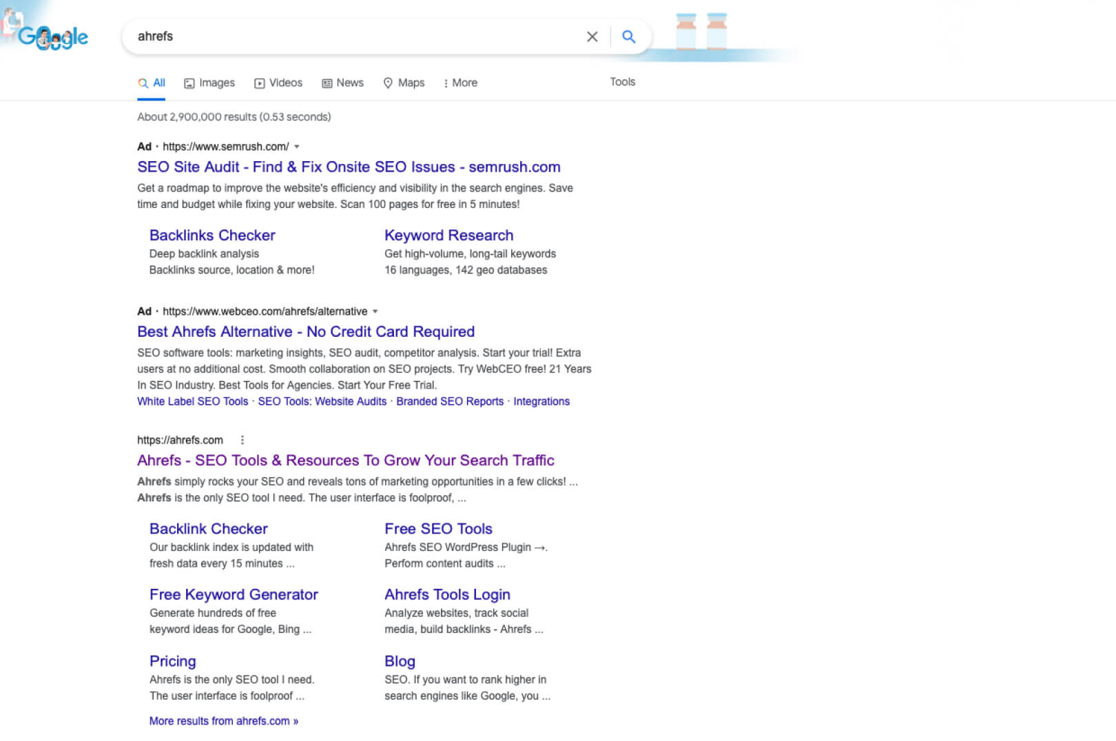Go to Ahrefs Tools Login sitelink
This screenshot has width=1116, height=741.
coord(447,594)
